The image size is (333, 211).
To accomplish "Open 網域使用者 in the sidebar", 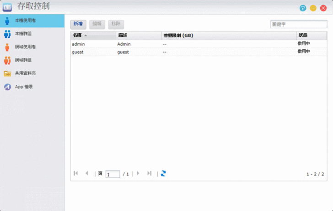I will pyautogui.click(x=26, y=47).
